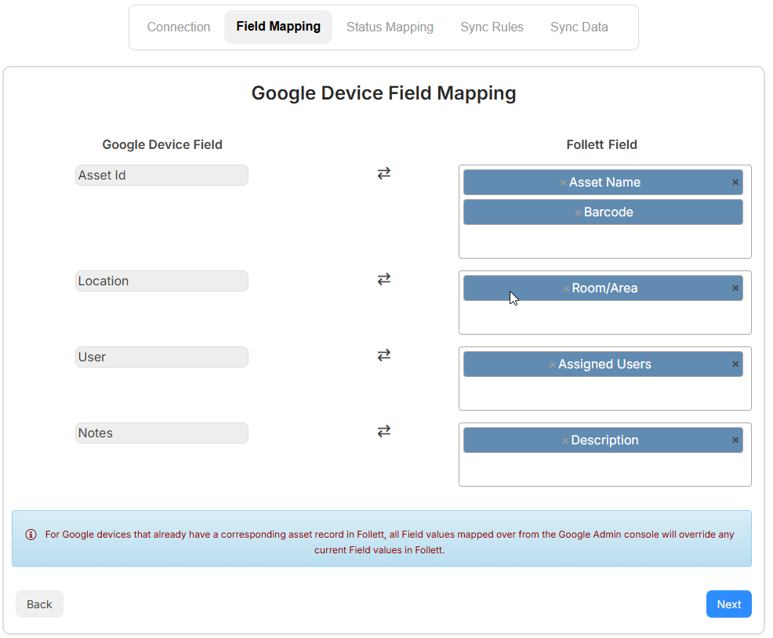Click the Next button
Screen dimensions: 773x638
[728, 604]
